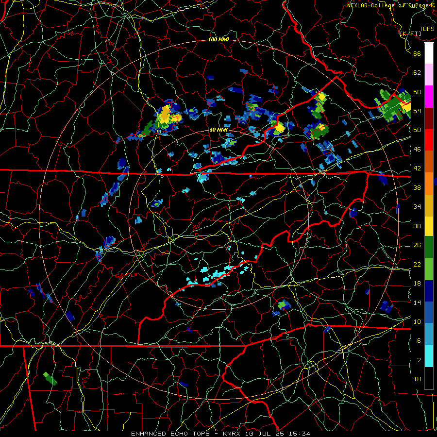The width and height of the screenshot is (437, 437).
Task: Pick the light pink legend swatch
Action: click(429, 75)
